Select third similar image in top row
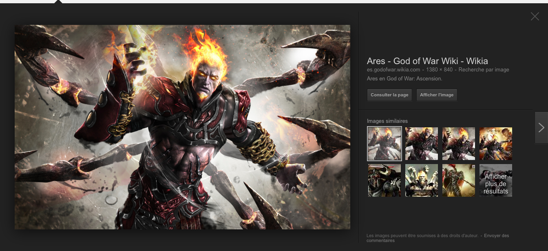 [x=459, y=144]
